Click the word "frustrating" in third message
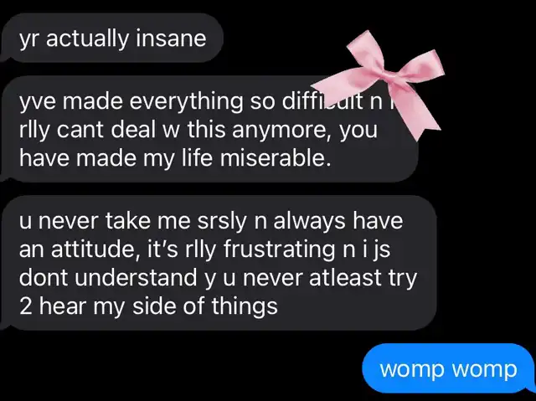 click(279, 249)
